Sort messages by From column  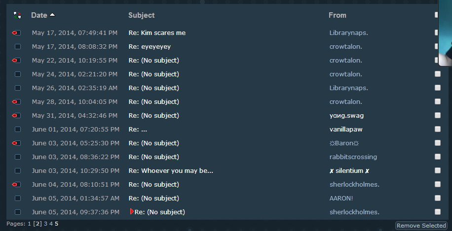click(x=338, y=15)
